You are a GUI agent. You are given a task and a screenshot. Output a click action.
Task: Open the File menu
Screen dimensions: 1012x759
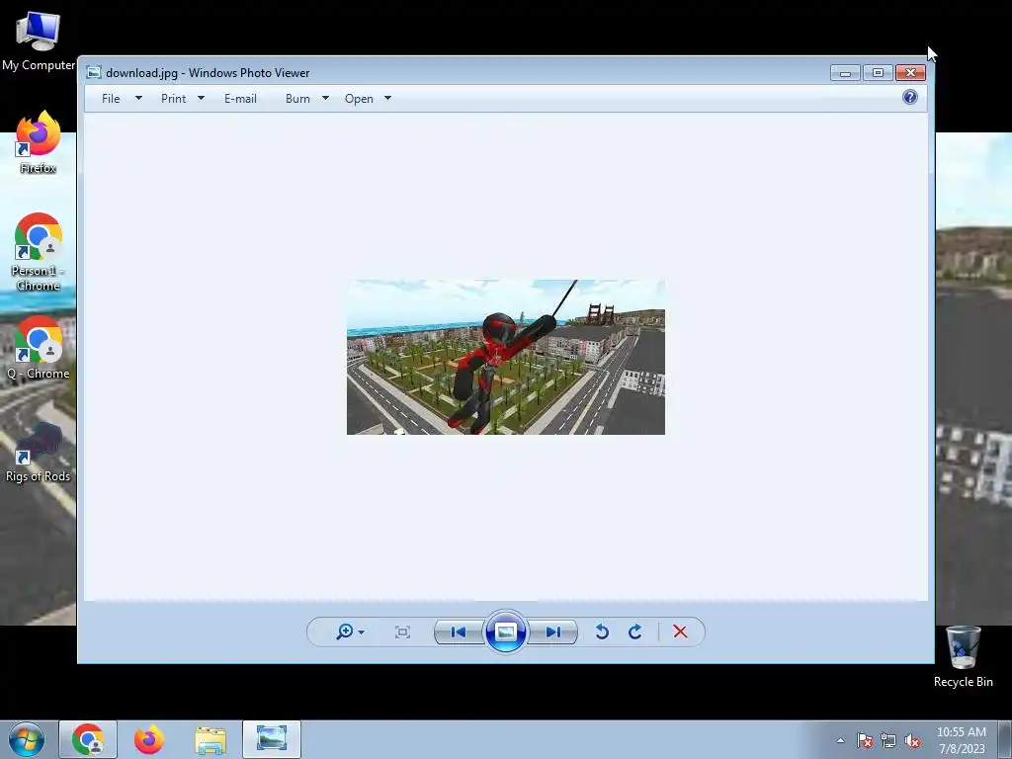tap(111, 99)
